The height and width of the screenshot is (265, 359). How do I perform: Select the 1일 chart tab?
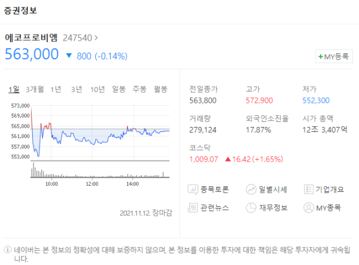14,89
